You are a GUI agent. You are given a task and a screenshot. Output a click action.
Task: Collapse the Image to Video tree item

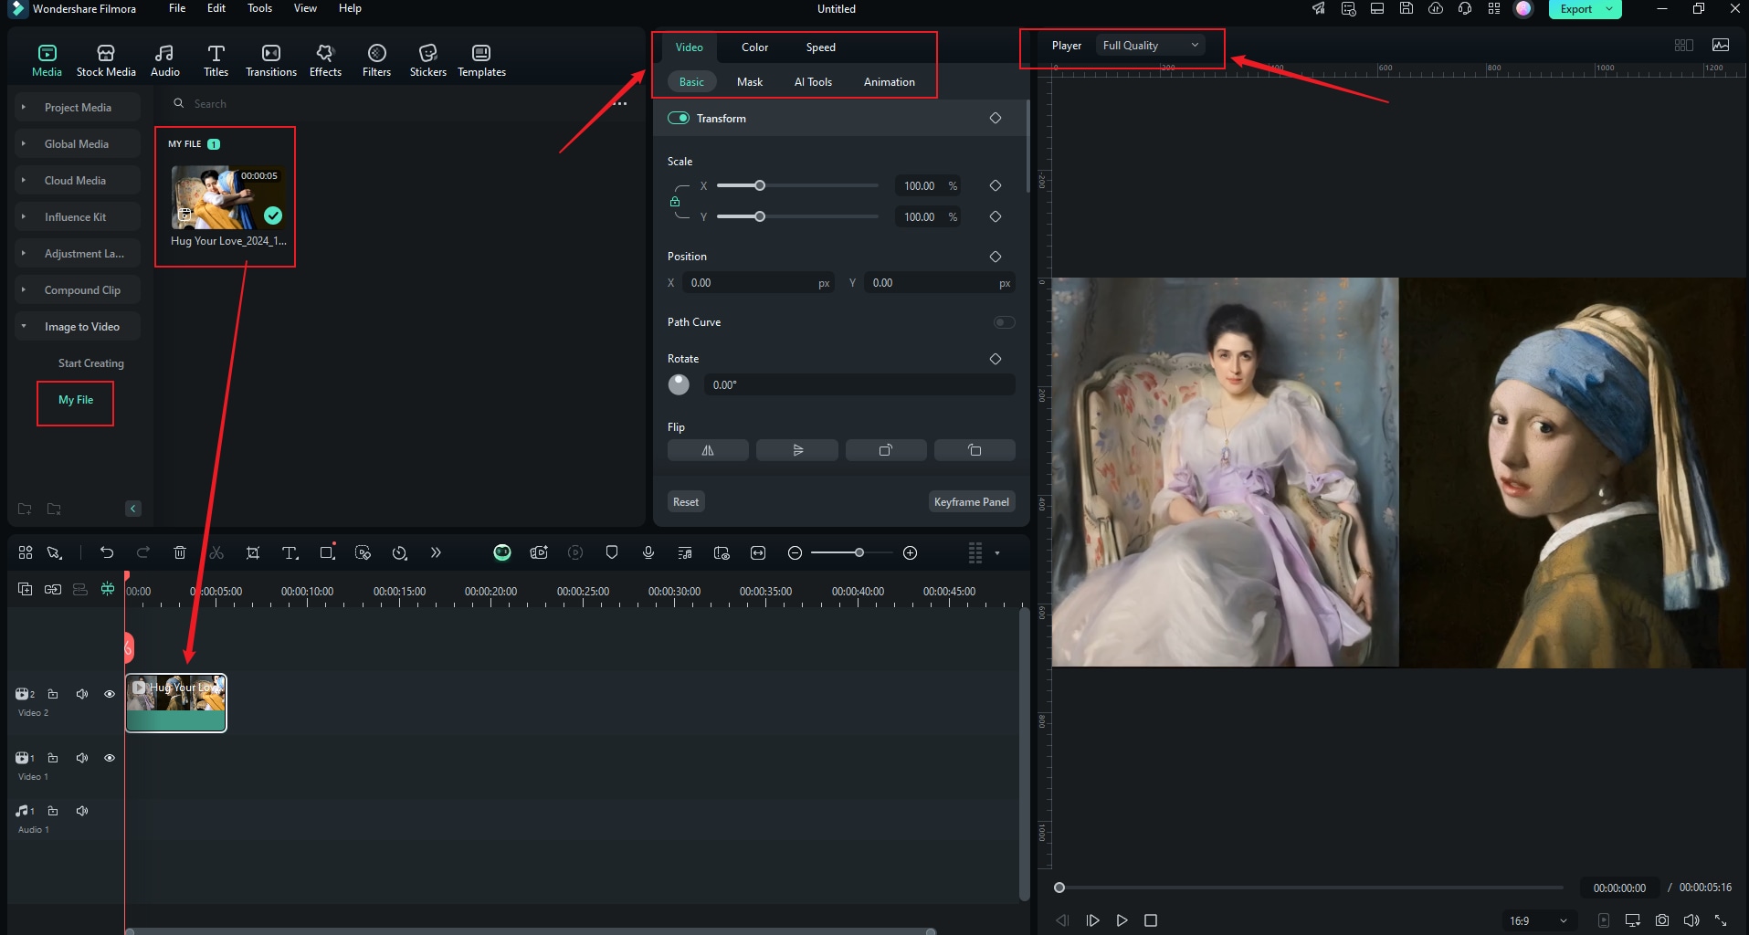(x=24, y=326)
